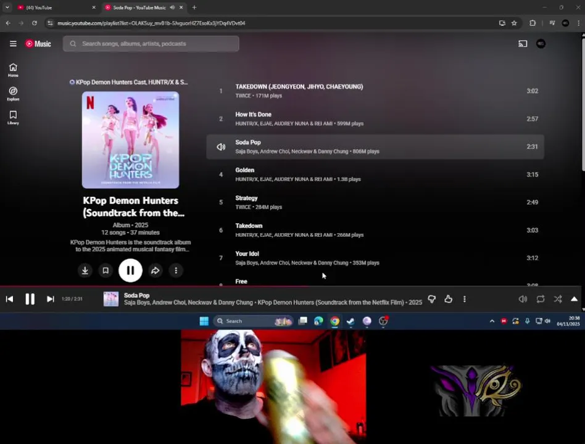This screenshot has height=444, width=585.
Task: Expand the now playing page arrow
Action: click(x=574, y=299)
